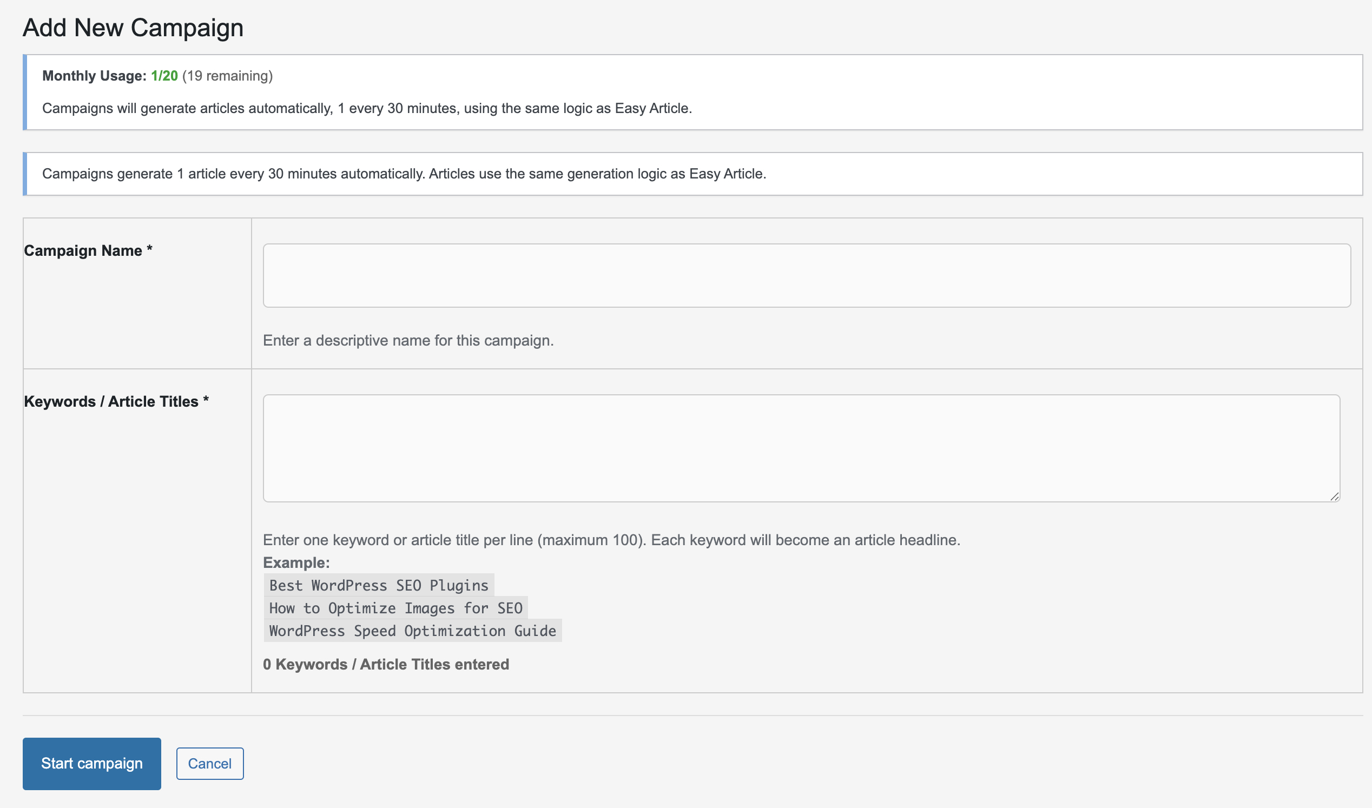
Task: Click the "Keywords / Article Titles *" label
Action: point(116,401)
